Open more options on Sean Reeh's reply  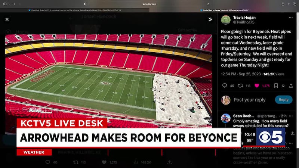point(291,116)
